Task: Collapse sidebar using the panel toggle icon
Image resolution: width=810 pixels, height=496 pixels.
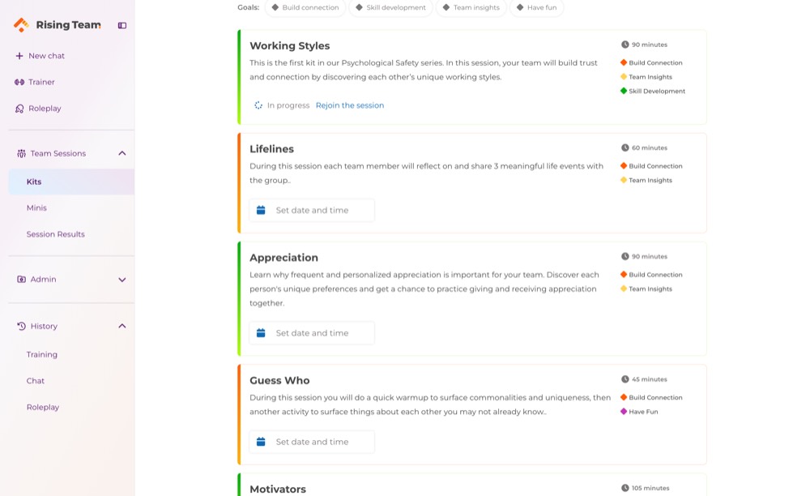Action: 122,25
